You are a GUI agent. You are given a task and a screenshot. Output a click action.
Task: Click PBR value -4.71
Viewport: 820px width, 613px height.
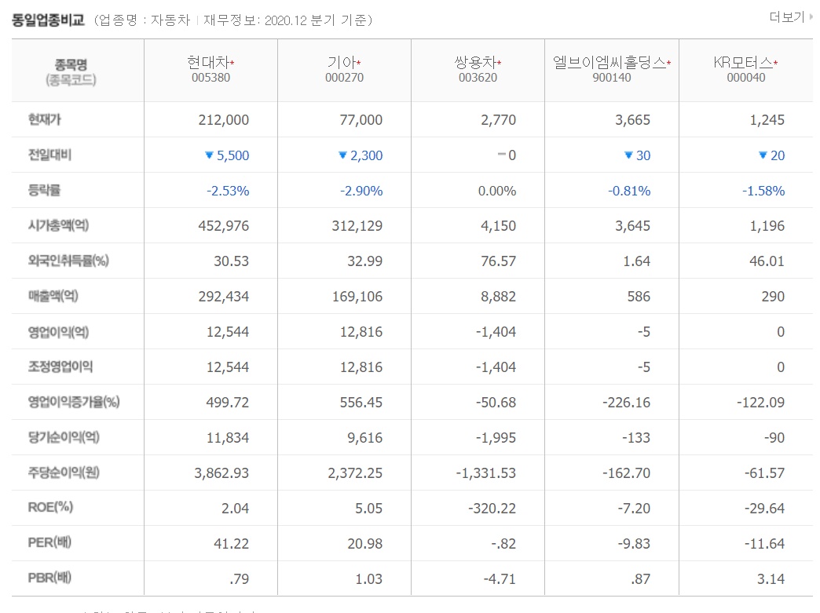tap(500, 579)
